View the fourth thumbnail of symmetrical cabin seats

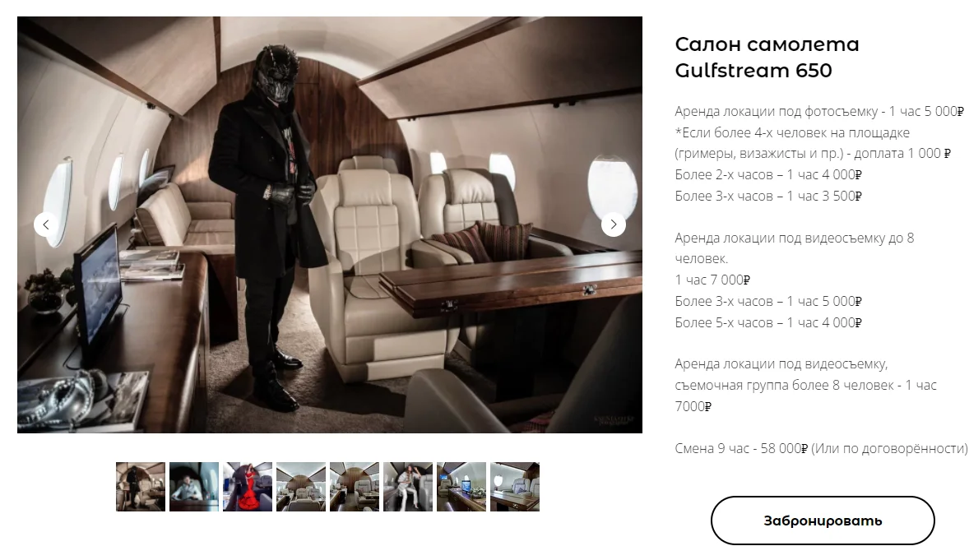point(301,487)
